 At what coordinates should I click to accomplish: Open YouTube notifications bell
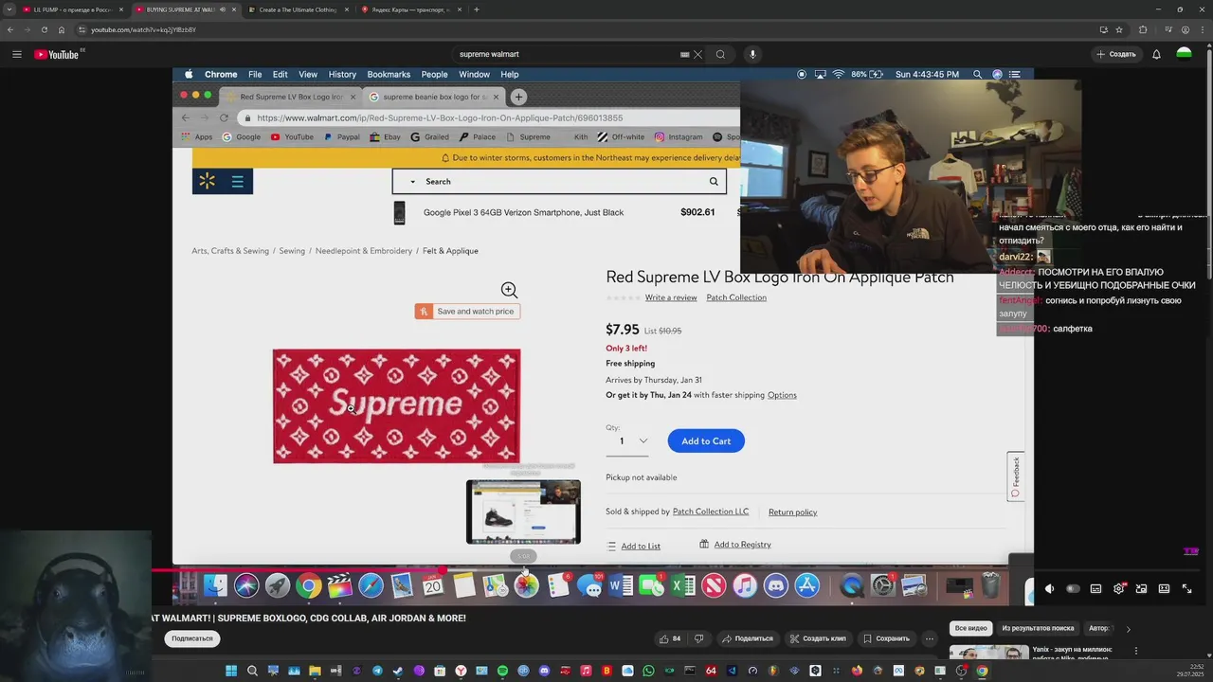point(1156,54)
